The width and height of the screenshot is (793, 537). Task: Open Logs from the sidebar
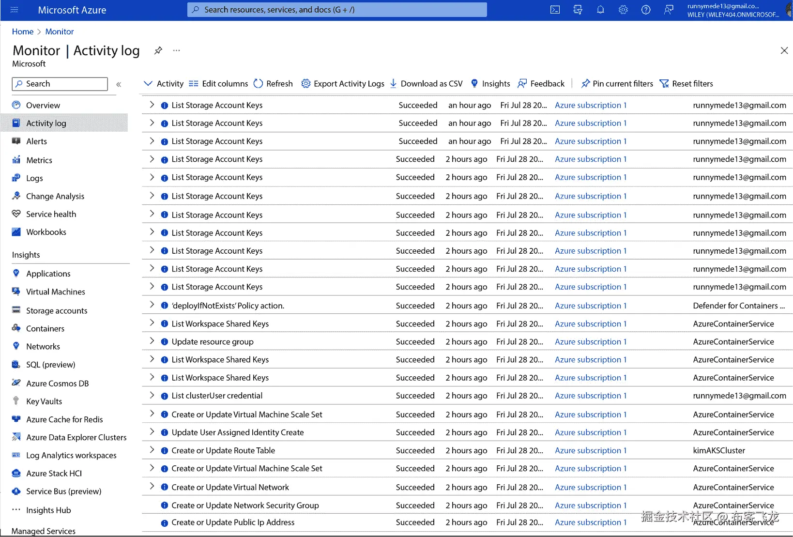(x=34, y=178)
